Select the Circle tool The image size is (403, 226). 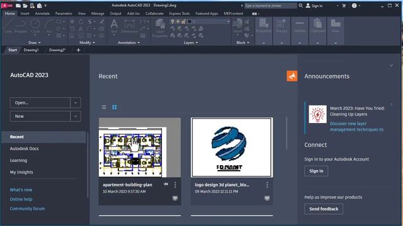pyautogui.click(x=35, y=26)
